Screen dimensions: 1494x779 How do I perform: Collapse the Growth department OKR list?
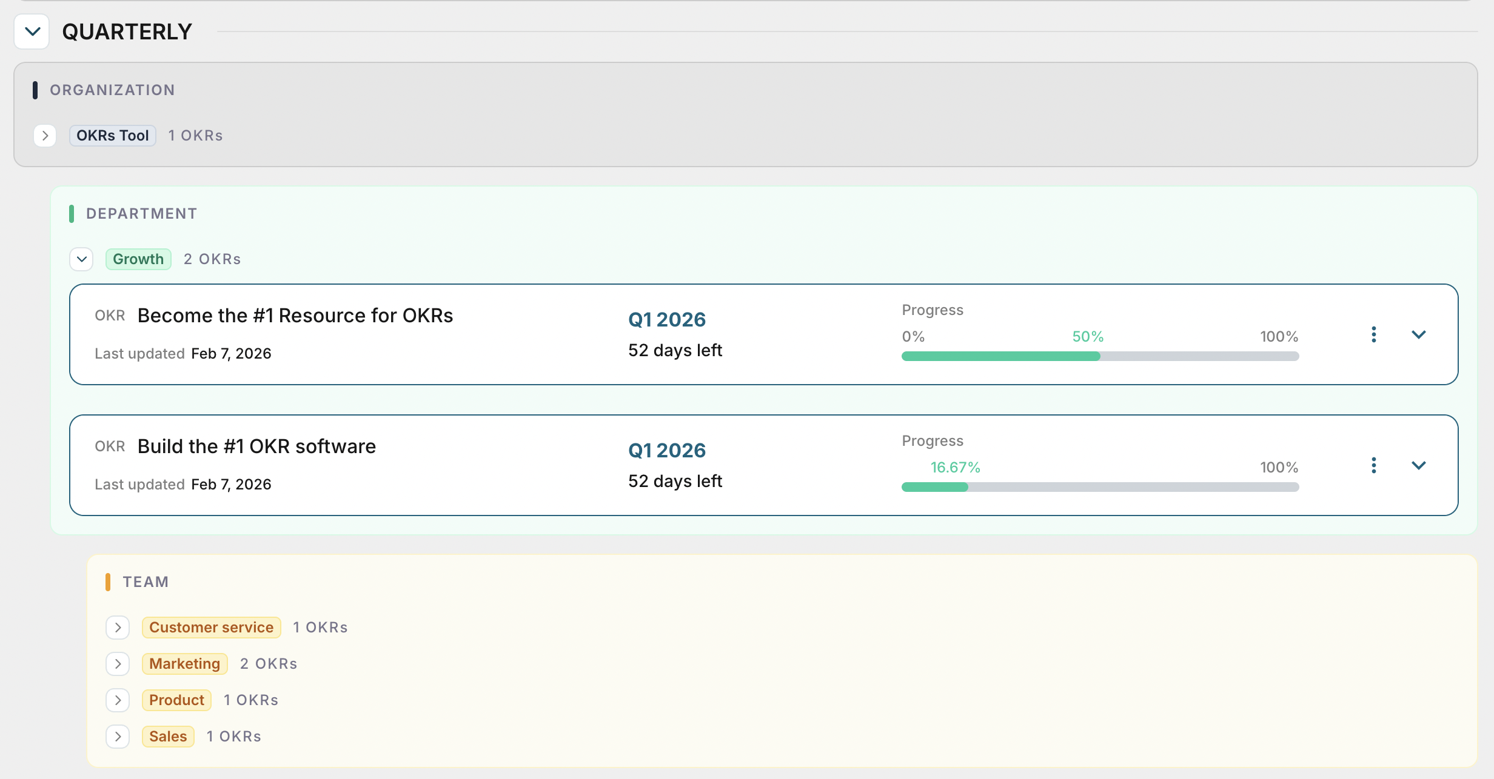pos(81,259)
